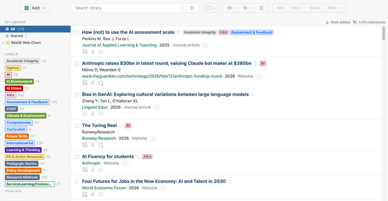
Task: Filter by the red AI Ethics label
Action: 14,88
